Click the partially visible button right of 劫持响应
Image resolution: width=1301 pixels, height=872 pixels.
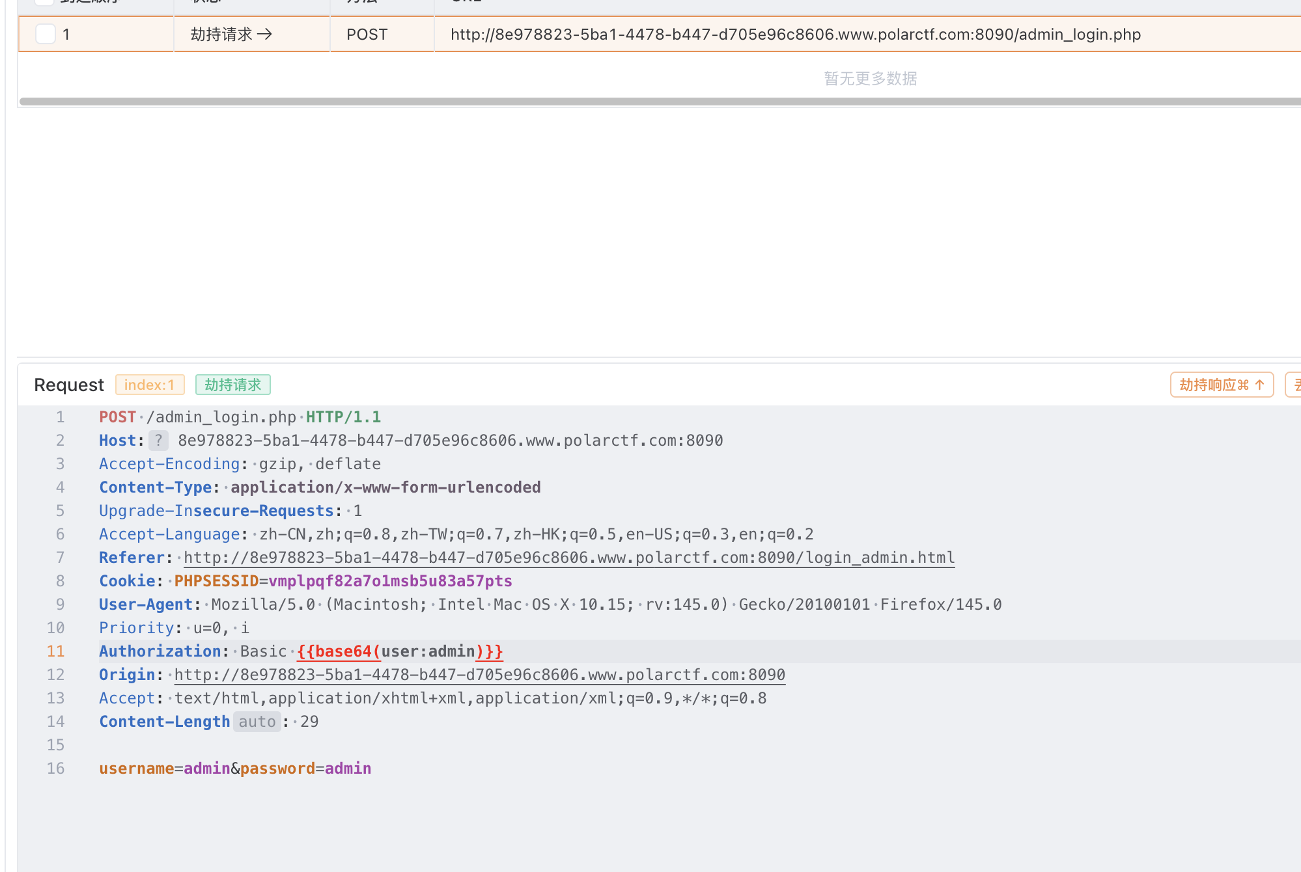pos(1294,385)
